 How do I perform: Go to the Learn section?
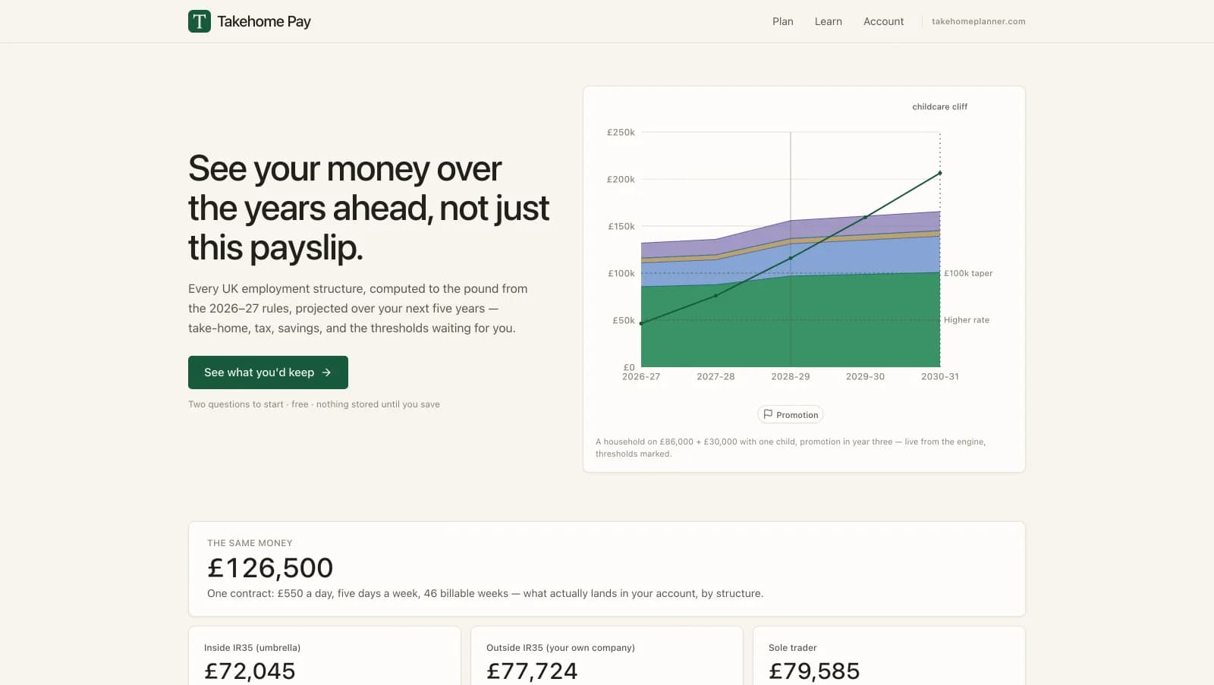click(x=828, y=21)
